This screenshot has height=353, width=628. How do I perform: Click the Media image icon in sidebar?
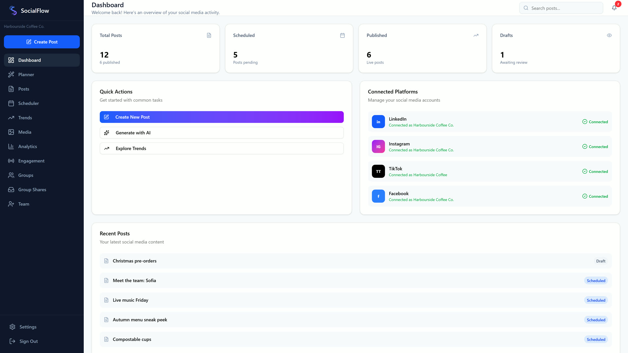pyautogui.click(x=11, y=132)
